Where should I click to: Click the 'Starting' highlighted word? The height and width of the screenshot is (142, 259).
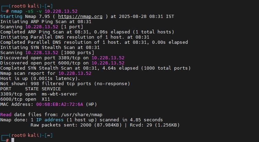pos(11,17)
